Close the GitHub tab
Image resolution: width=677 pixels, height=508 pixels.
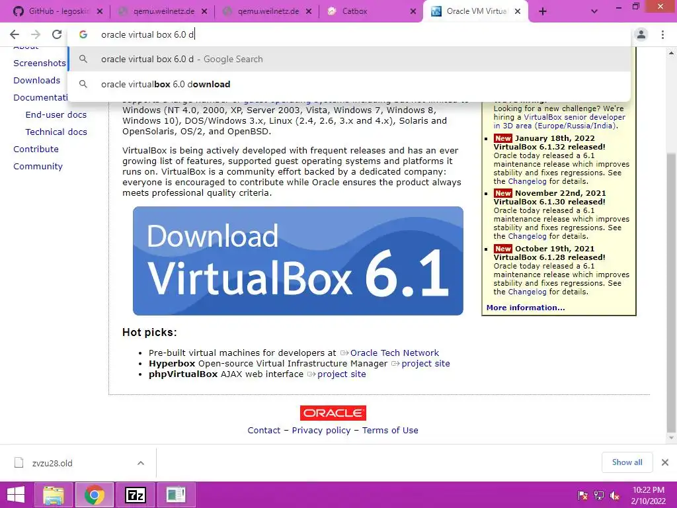tap(100, 12)
